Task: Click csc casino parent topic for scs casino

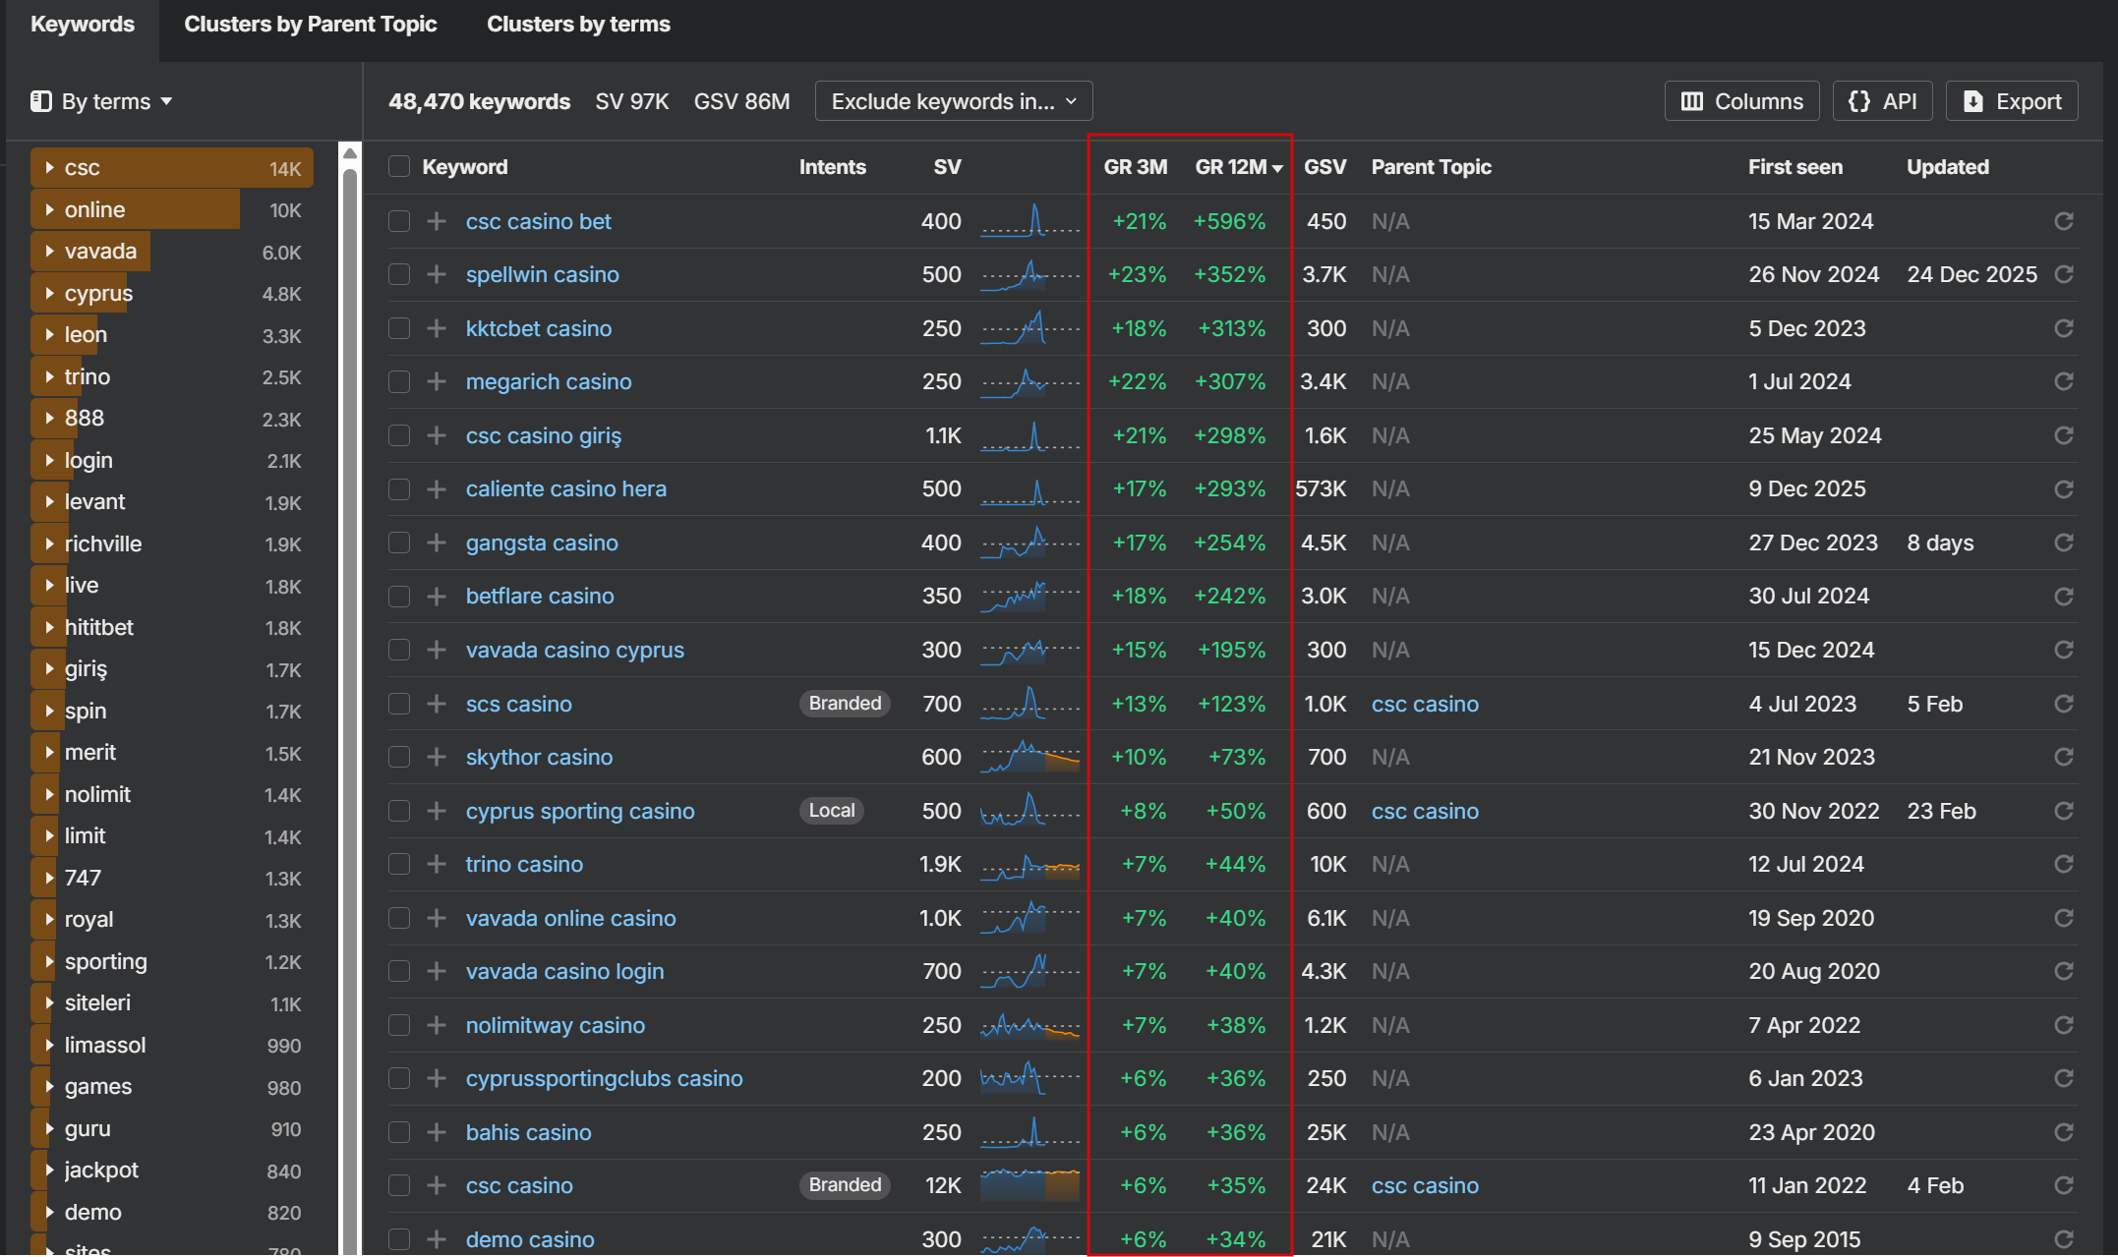Action: pyautogui.click(x=1424, y=704)
